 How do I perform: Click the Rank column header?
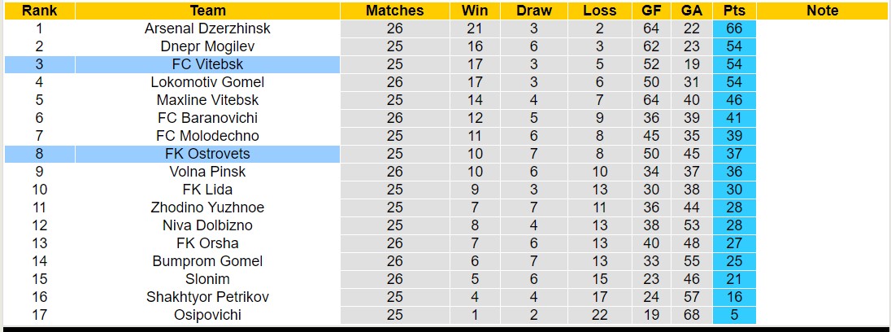38,11
